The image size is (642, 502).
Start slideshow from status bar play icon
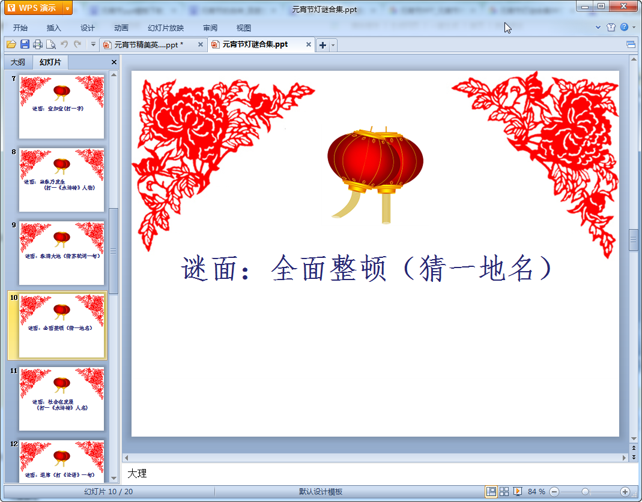[x=518, y=491]
